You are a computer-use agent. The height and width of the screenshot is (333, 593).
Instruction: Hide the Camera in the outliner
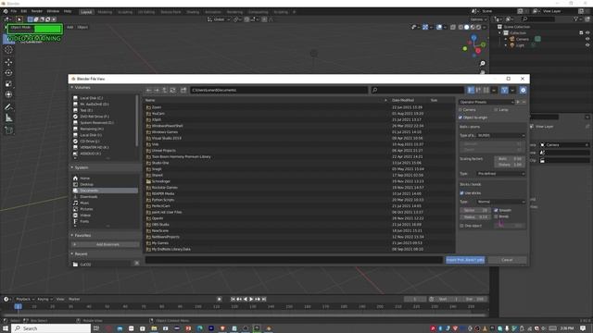coord(587,39)
